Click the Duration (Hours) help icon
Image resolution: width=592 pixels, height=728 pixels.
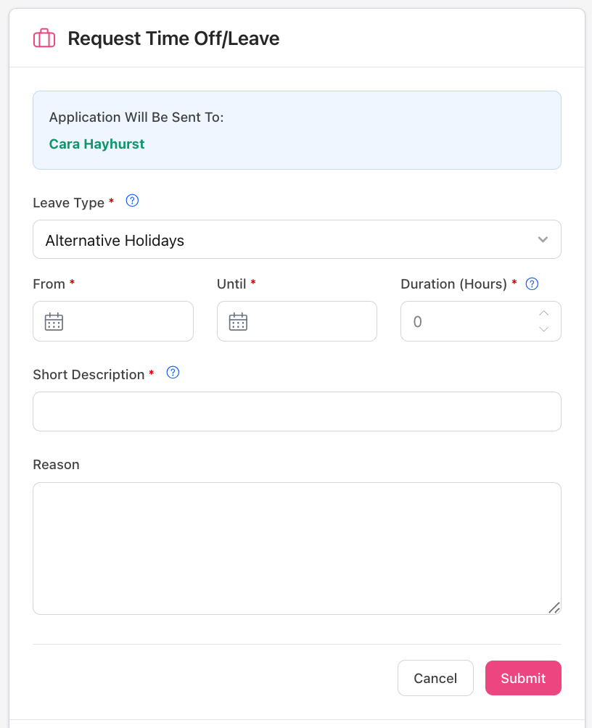point(532,284)
